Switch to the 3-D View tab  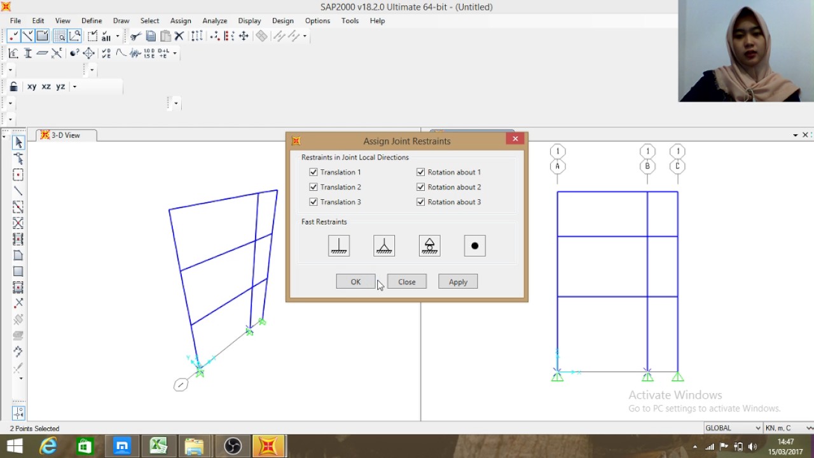(x=66, y=135)
